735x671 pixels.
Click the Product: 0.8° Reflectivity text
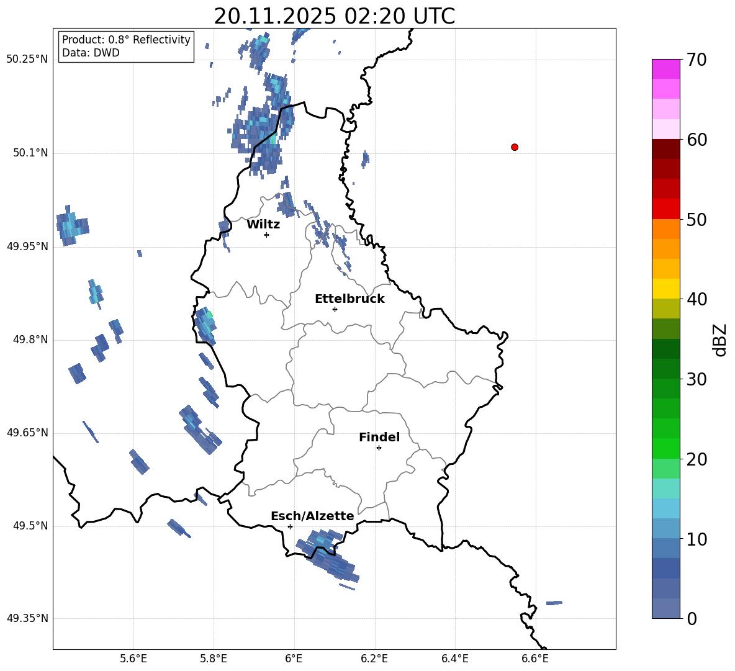tap(126, 40)
